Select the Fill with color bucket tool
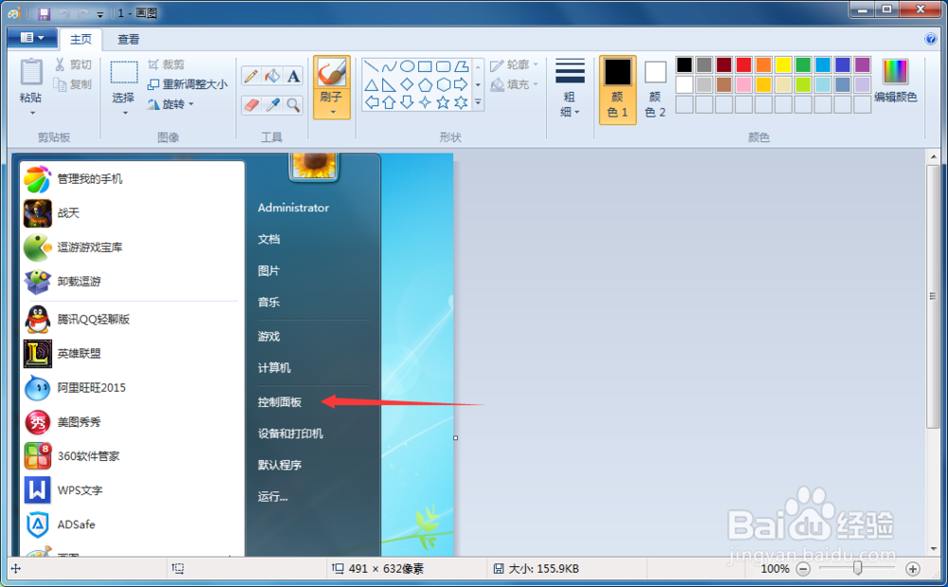 273,76
